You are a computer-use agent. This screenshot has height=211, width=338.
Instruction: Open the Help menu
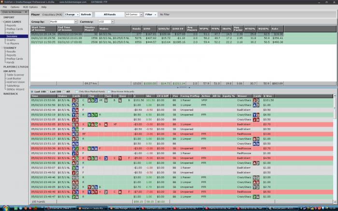[x=44, y=7]
